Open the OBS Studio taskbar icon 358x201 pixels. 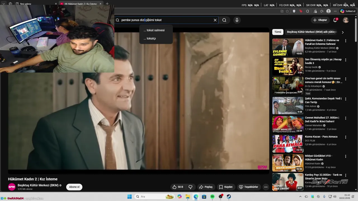point(221,197)
